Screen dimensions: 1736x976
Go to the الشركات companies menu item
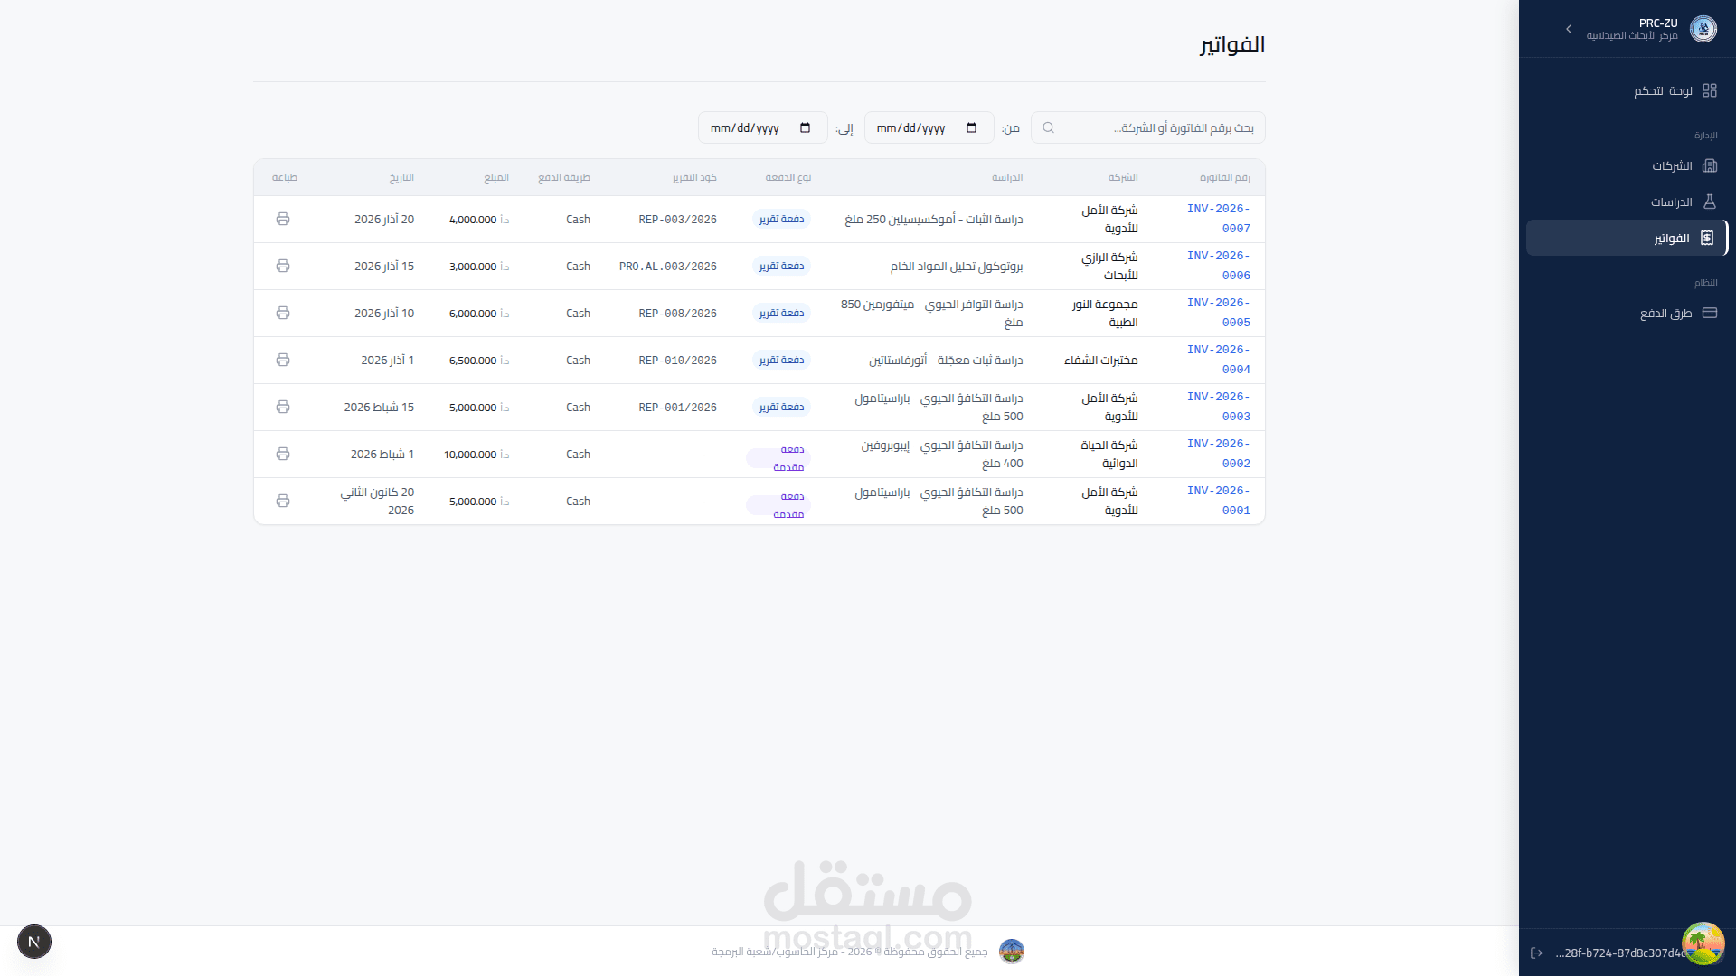tap(1672, 166)
